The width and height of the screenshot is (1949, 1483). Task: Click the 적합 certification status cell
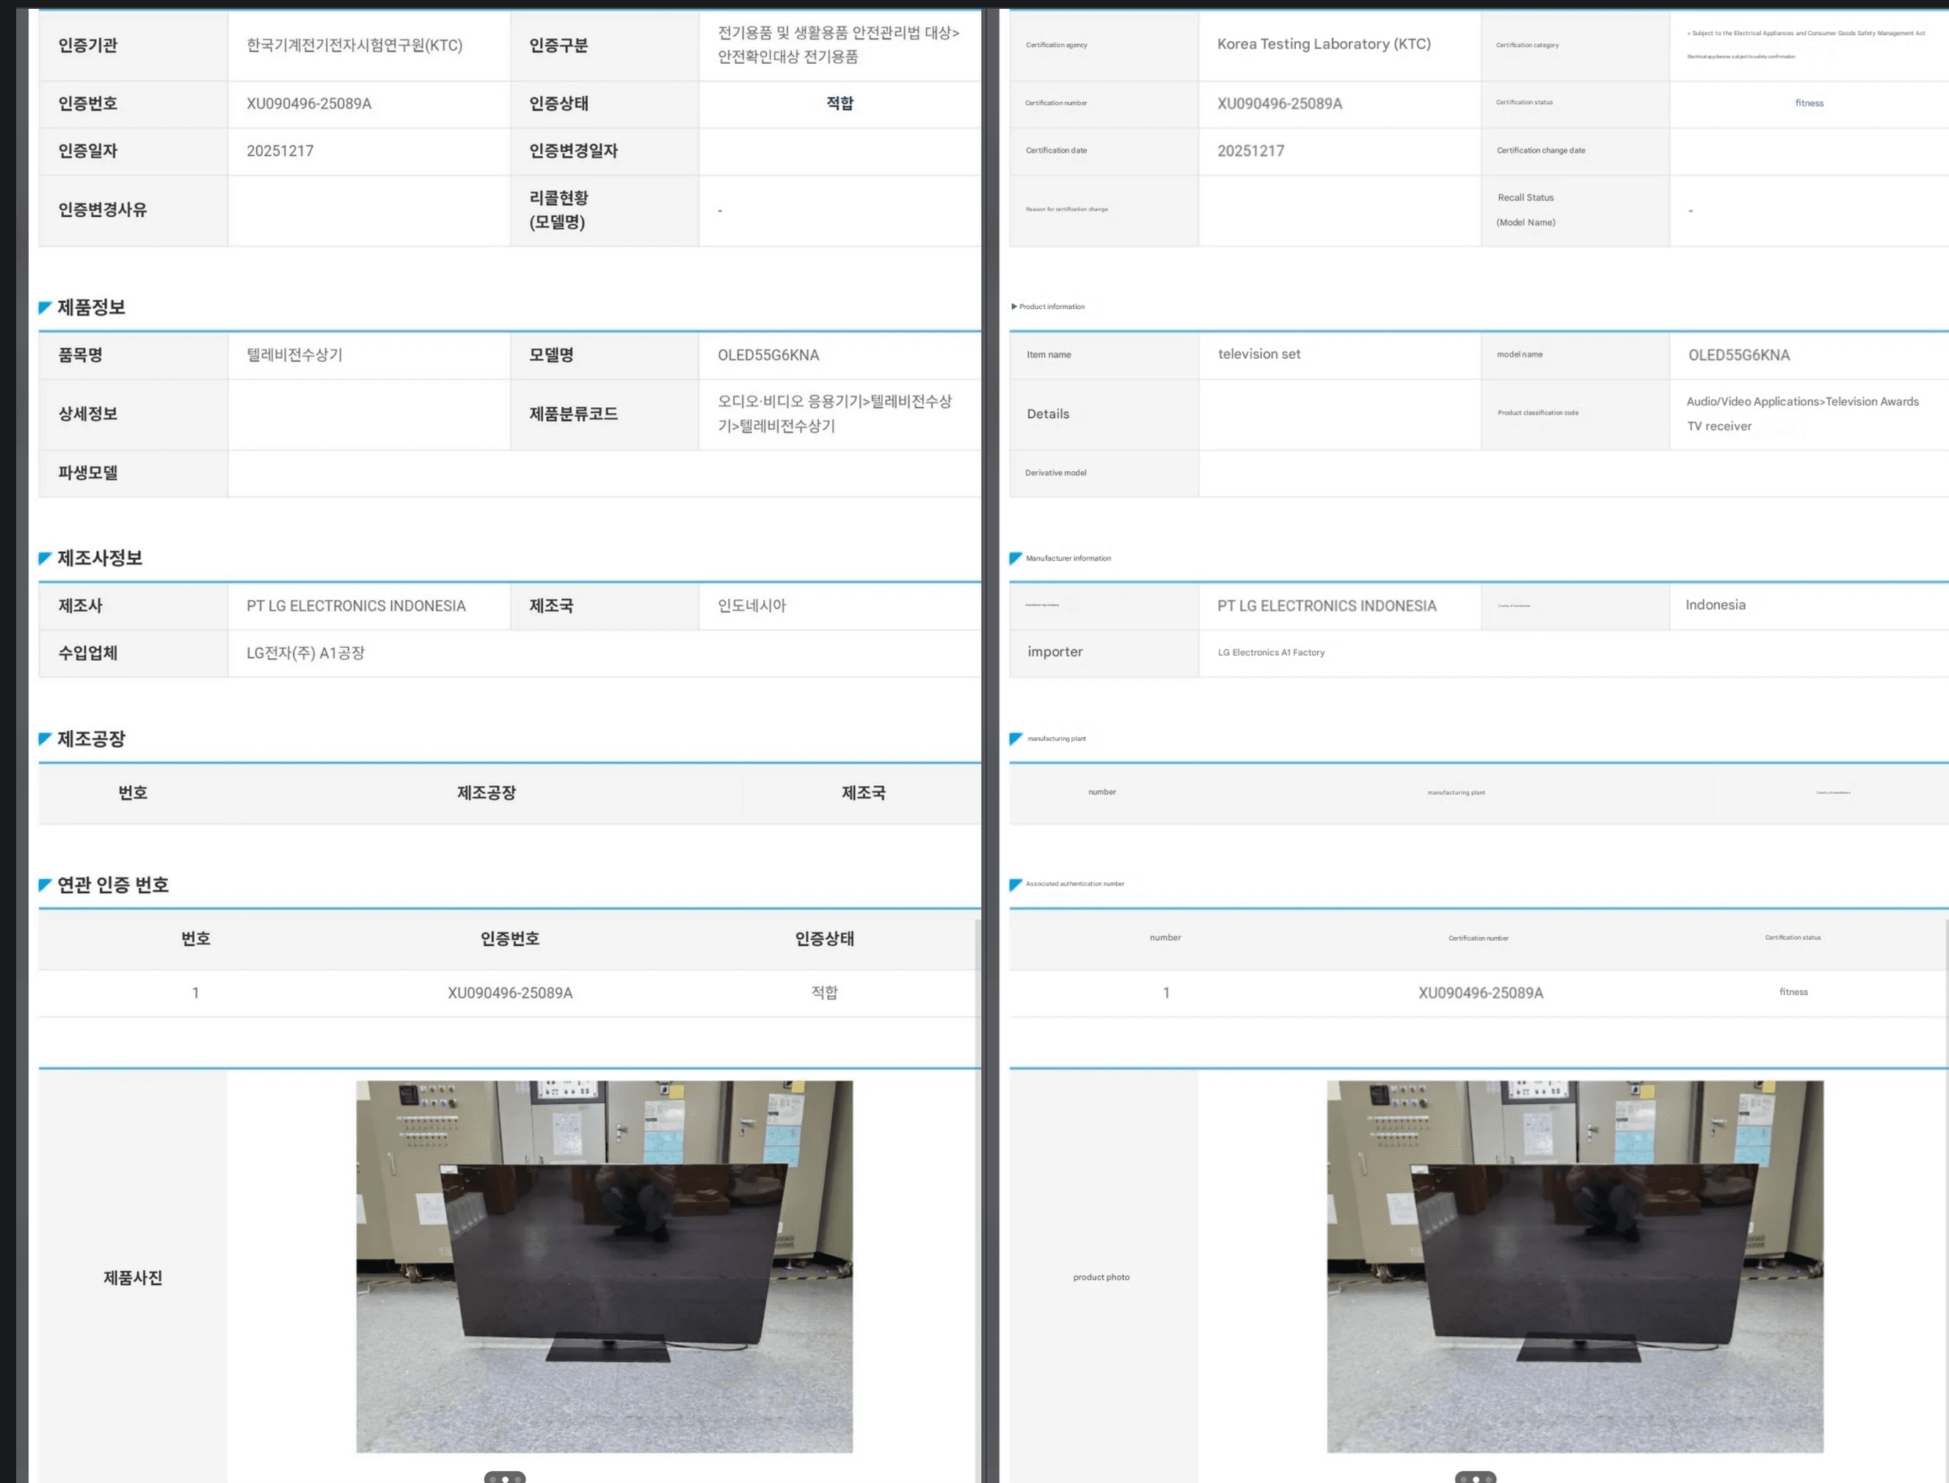click(839, 103)
